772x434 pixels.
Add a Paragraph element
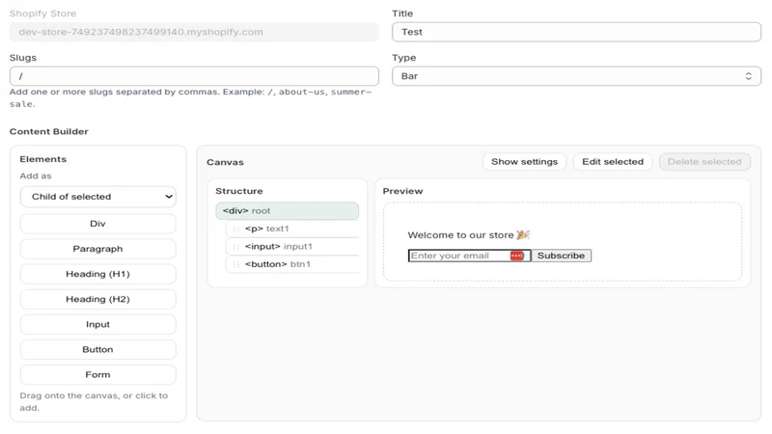(x=98, y=249)
